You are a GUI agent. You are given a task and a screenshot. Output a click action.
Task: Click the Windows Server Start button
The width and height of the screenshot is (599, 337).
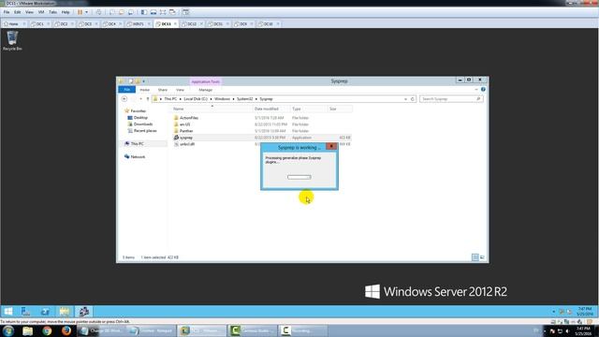8,312
